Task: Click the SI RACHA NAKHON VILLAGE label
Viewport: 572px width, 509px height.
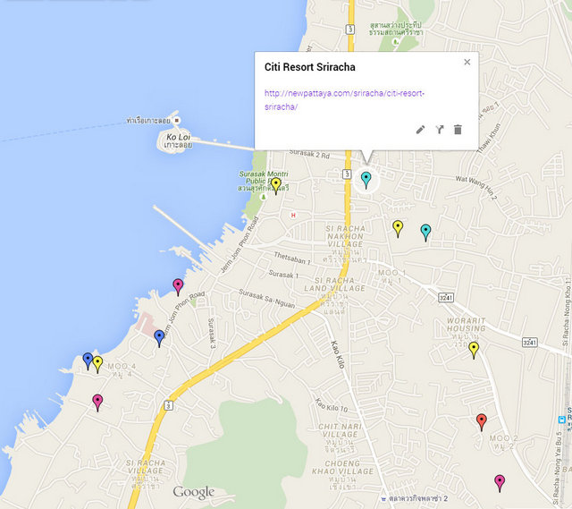Action: tap(345, 244)
